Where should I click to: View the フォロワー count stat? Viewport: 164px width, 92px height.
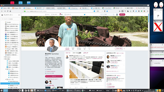(x=79, y=49)
